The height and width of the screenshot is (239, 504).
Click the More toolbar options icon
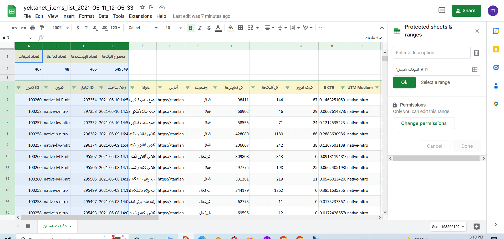(x=321, y=28)
